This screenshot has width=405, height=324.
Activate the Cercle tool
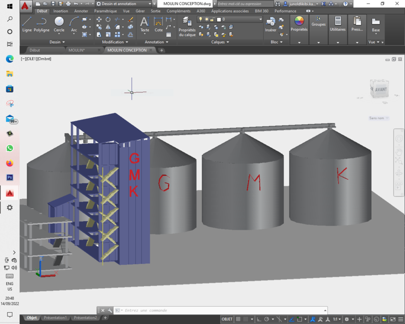pyautogui.click(x=58, y=23)
